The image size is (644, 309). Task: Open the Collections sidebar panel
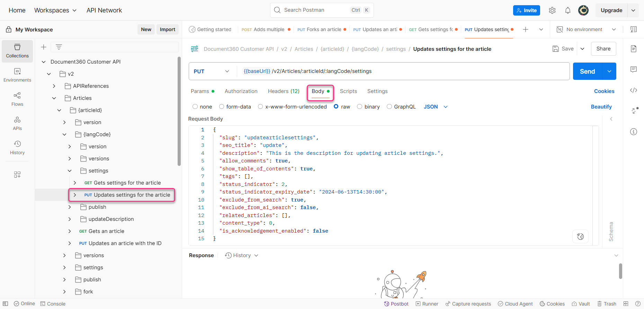[x=17, y=51]
